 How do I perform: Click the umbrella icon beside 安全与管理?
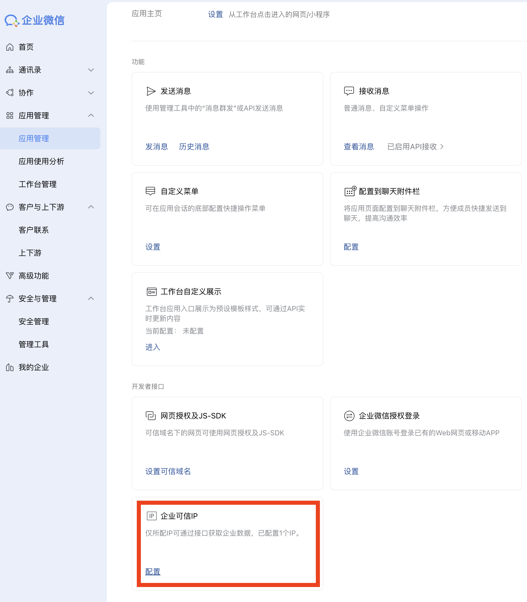pyautogui.click(x=10, y=299)
